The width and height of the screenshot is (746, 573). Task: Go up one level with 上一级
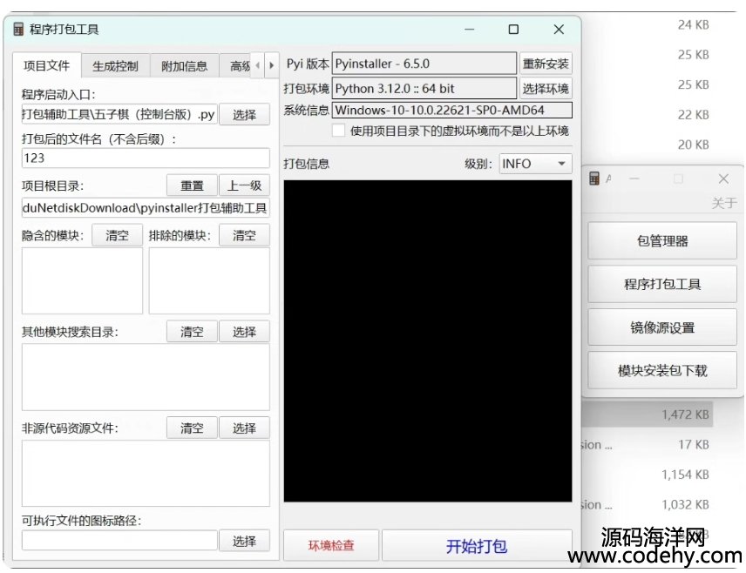[x=244, y=185]
